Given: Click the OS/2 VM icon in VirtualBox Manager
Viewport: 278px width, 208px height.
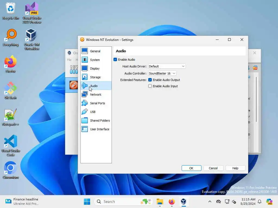Looking at the screenshot, I should [x=73, y=85].
